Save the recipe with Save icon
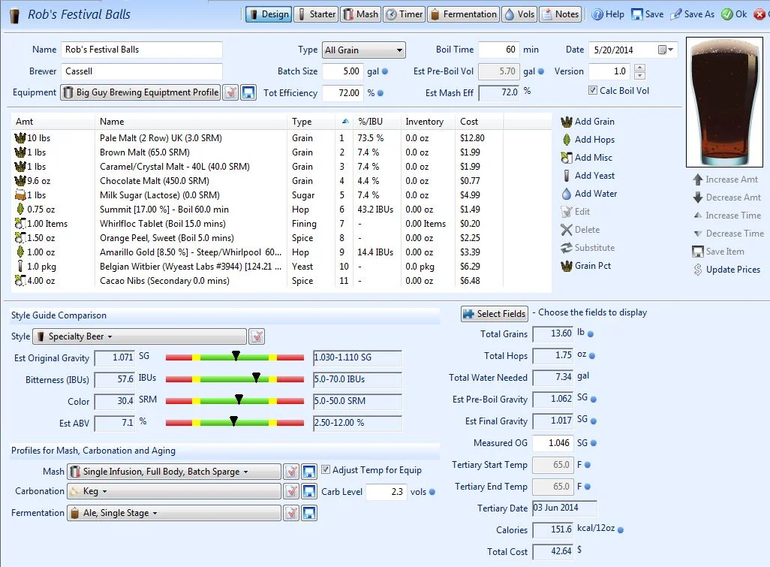 coord(648,14)
